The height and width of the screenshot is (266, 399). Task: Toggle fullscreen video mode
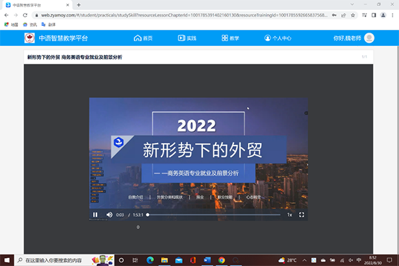[301, 215]
